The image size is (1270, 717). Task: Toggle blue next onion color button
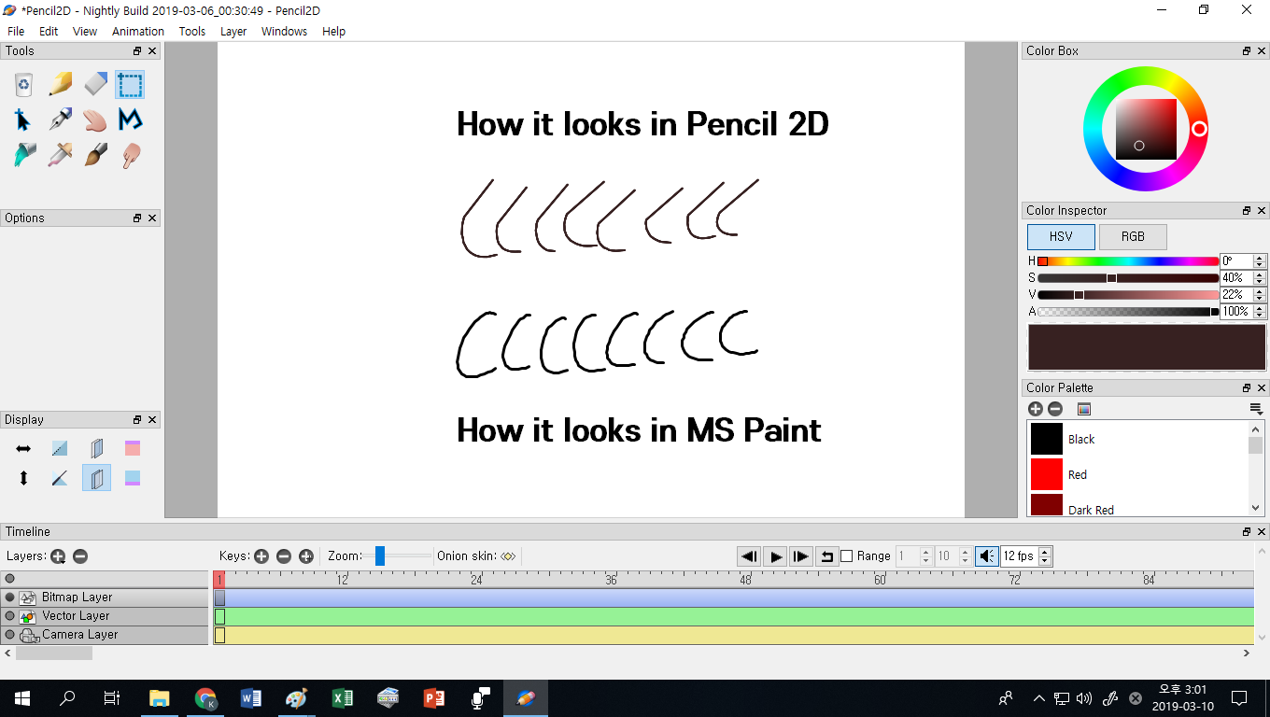click(x=132, y=478)
